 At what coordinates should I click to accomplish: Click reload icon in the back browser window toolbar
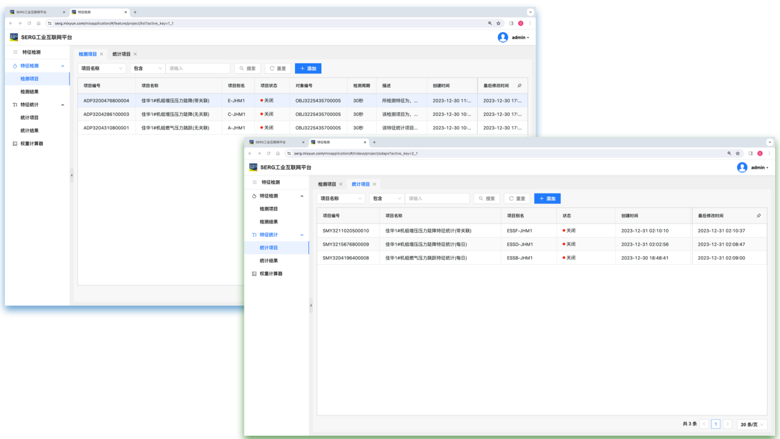coord(29,23)
